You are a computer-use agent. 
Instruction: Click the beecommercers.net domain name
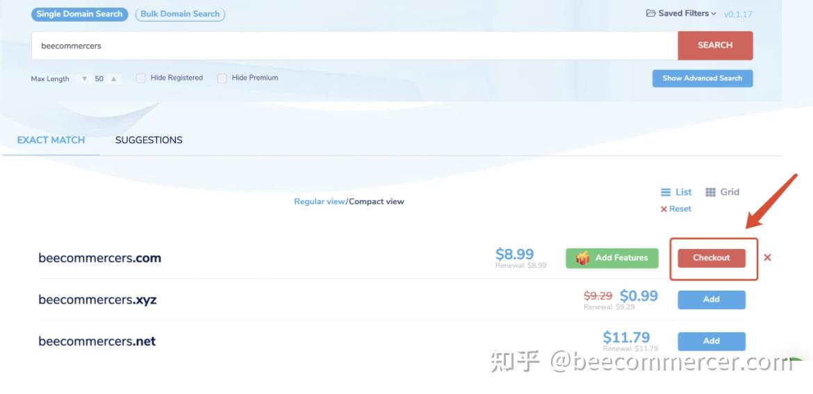pyautogui.click(x=97, y=341)
